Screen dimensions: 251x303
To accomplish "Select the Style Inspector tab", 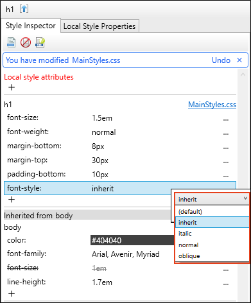I will coord(31,26).
